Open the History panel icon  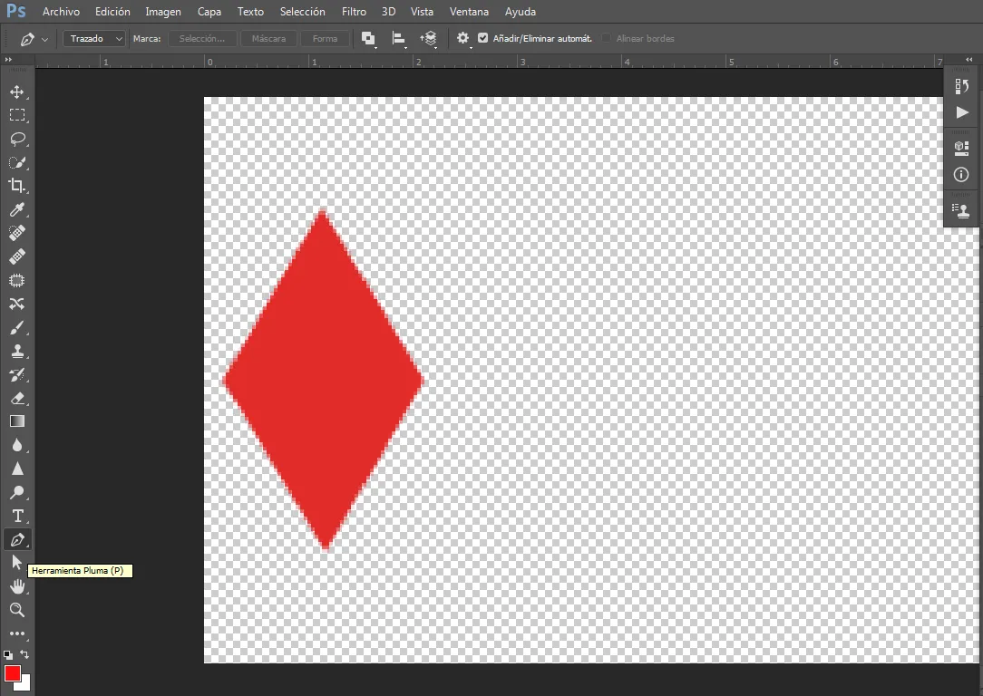click(961, 86)
